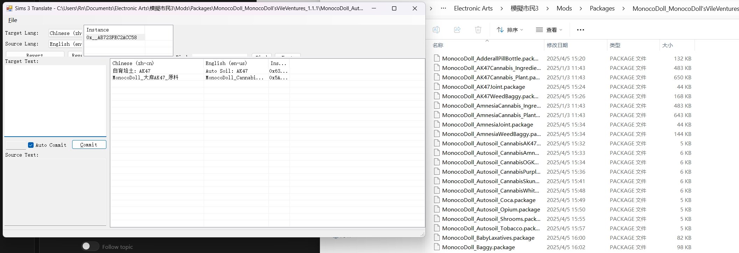Screen dimensions: 739x253
Task: Click the first Revert button
Action: [35, 54]
